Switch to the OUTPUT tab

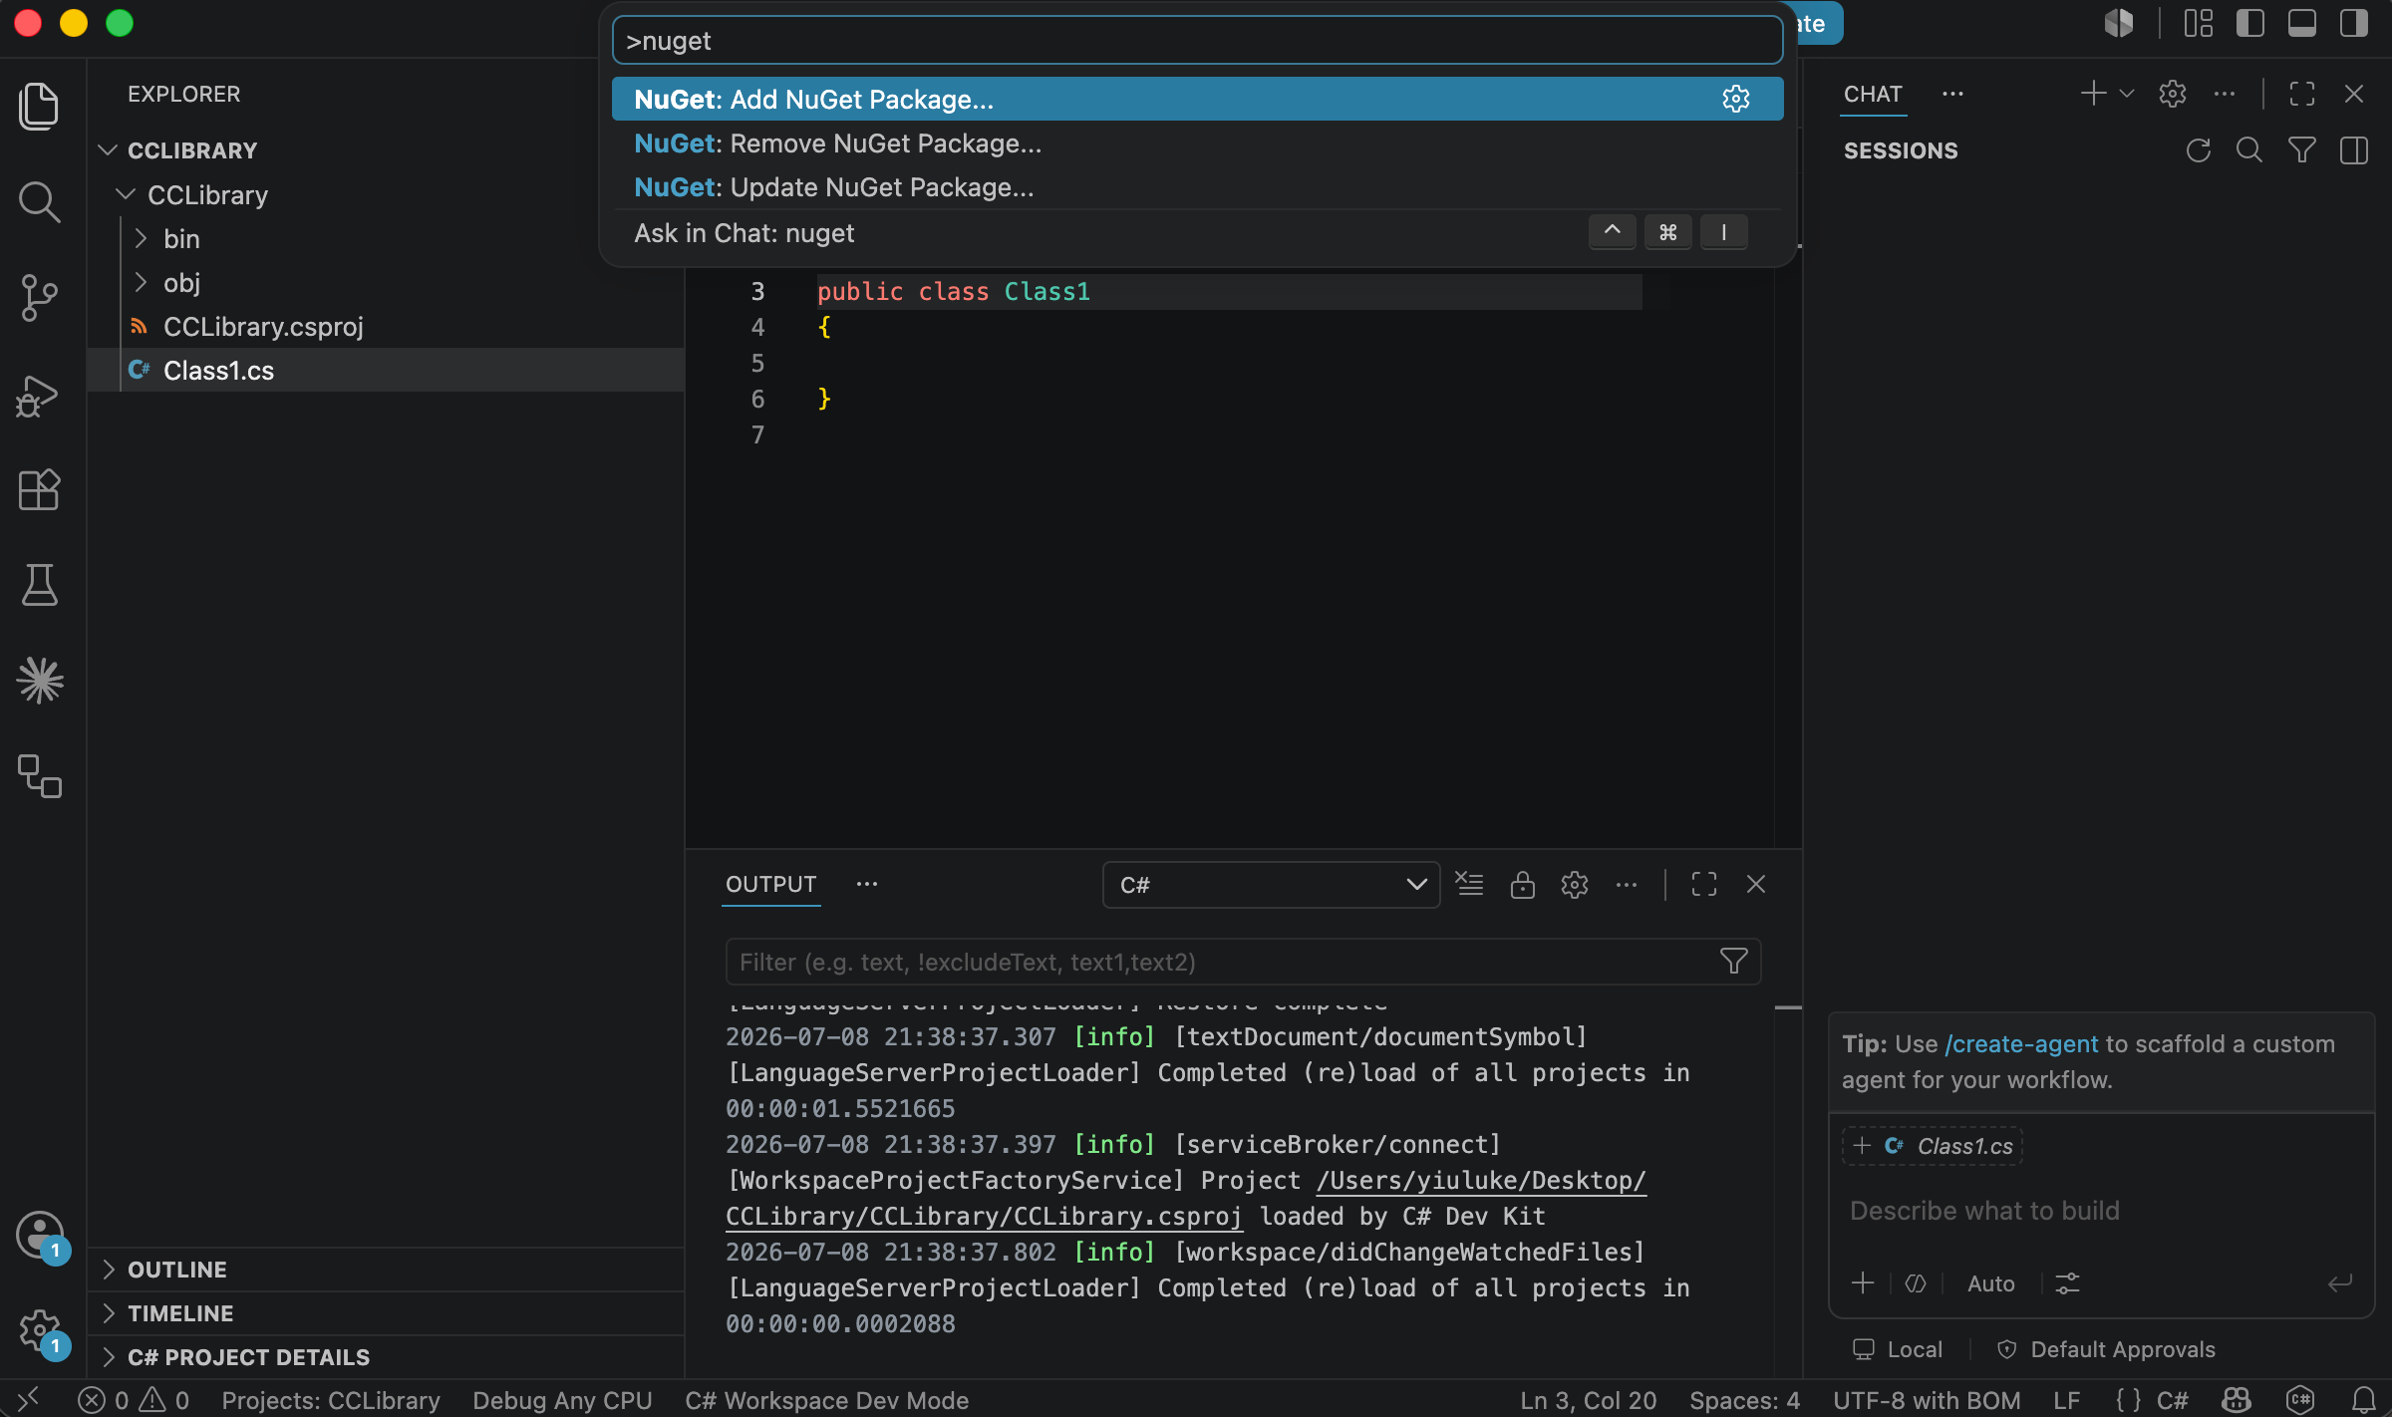pos(770,884)
